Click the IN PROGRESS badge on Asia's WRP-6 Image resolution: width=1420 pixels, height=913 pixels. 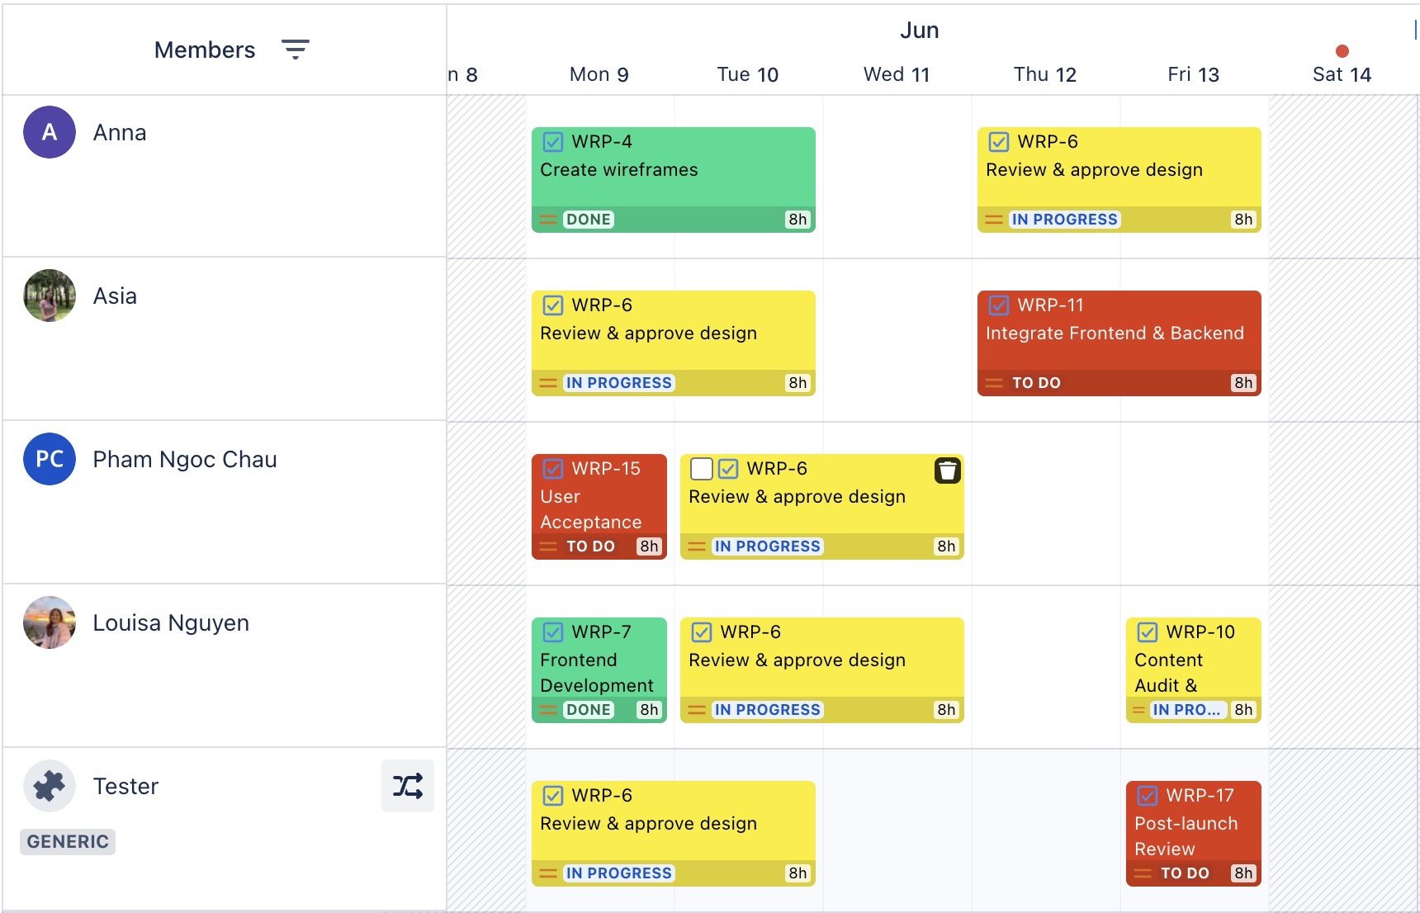[x=618, y=382]
